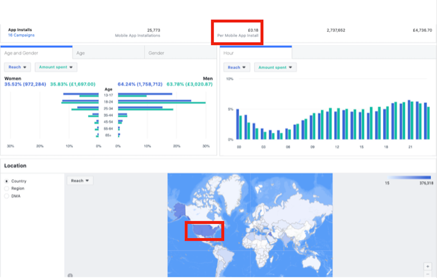
Task: Switch to the Gender tab
Action: tap(180, 53)
